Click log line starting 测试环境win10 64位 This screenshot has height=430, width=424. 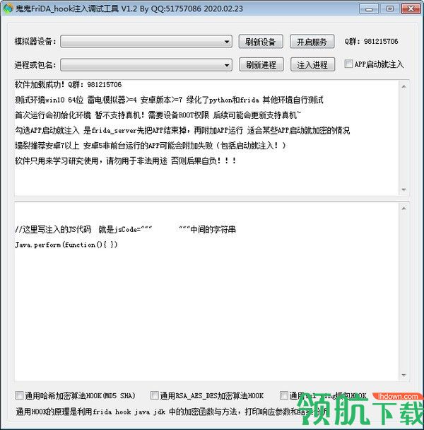169,100
